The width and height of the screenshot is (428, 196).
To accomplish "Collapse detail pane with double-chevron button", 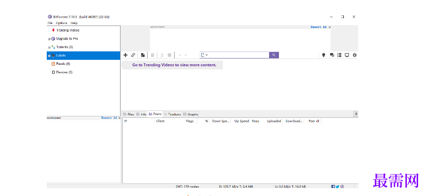I will click(356, 113).
